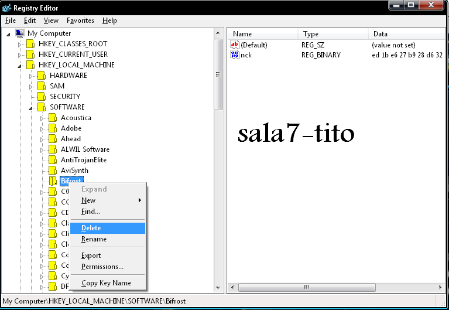The image size is (449, 310).
Task: Click the HKEY_CLASSES_ROOT folder icon
Action: coord(30,44)
